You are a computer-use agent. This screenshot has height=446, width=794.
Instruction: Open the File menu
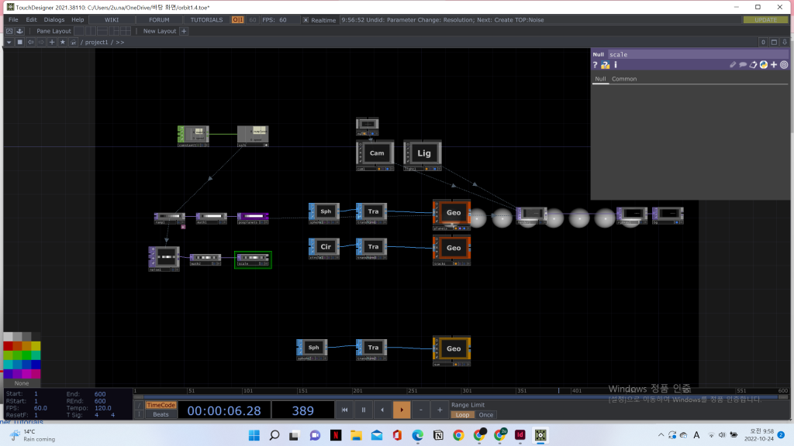[x=13, y=19]
